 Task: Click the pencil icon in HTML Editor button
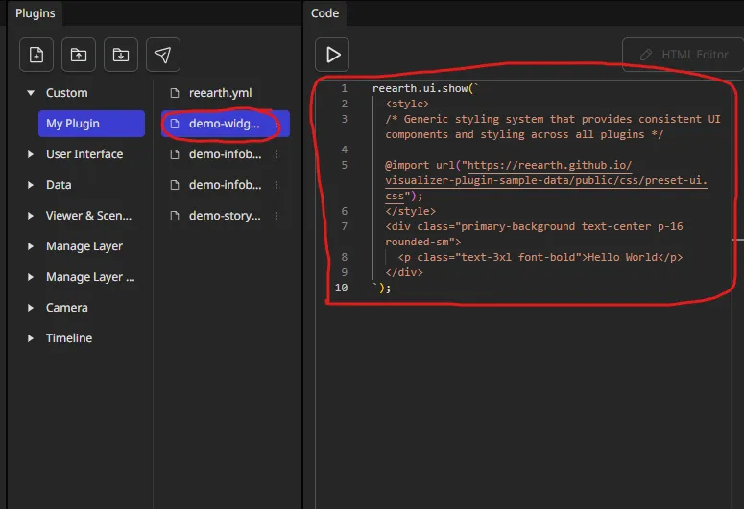point(646,55)
